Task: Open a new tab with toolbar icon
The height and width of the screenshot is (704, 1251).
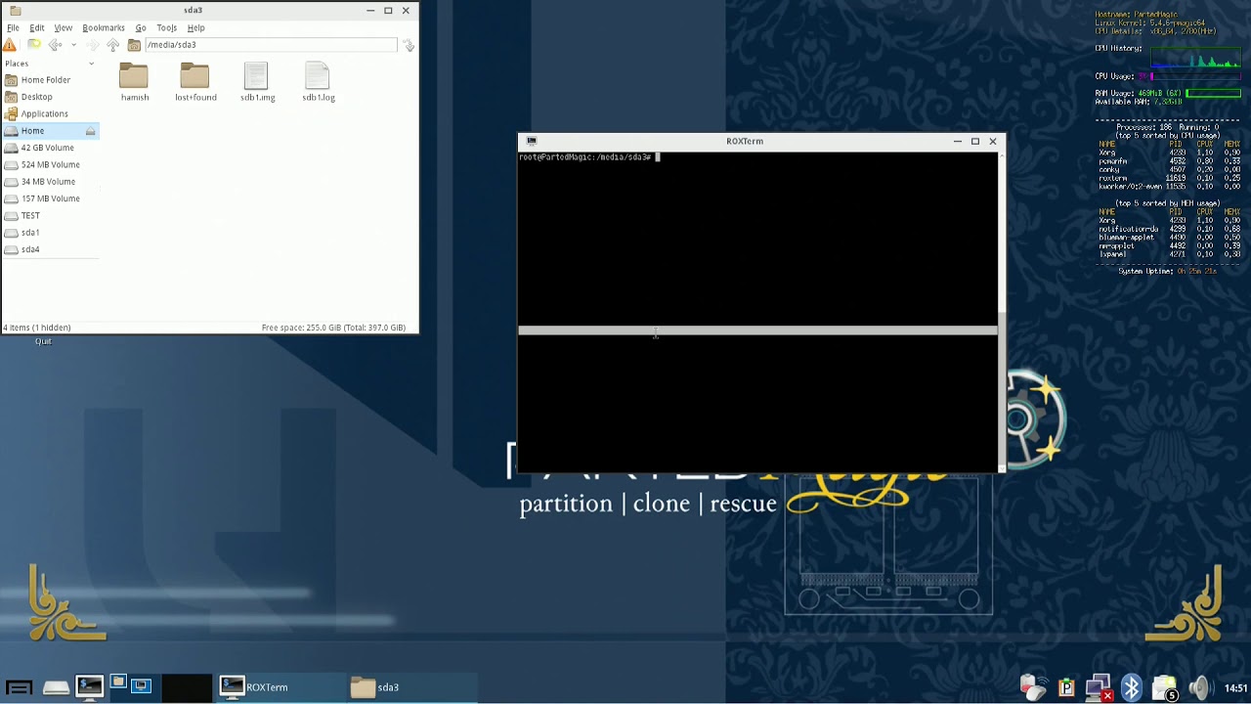Action: [x=34, y=45]
